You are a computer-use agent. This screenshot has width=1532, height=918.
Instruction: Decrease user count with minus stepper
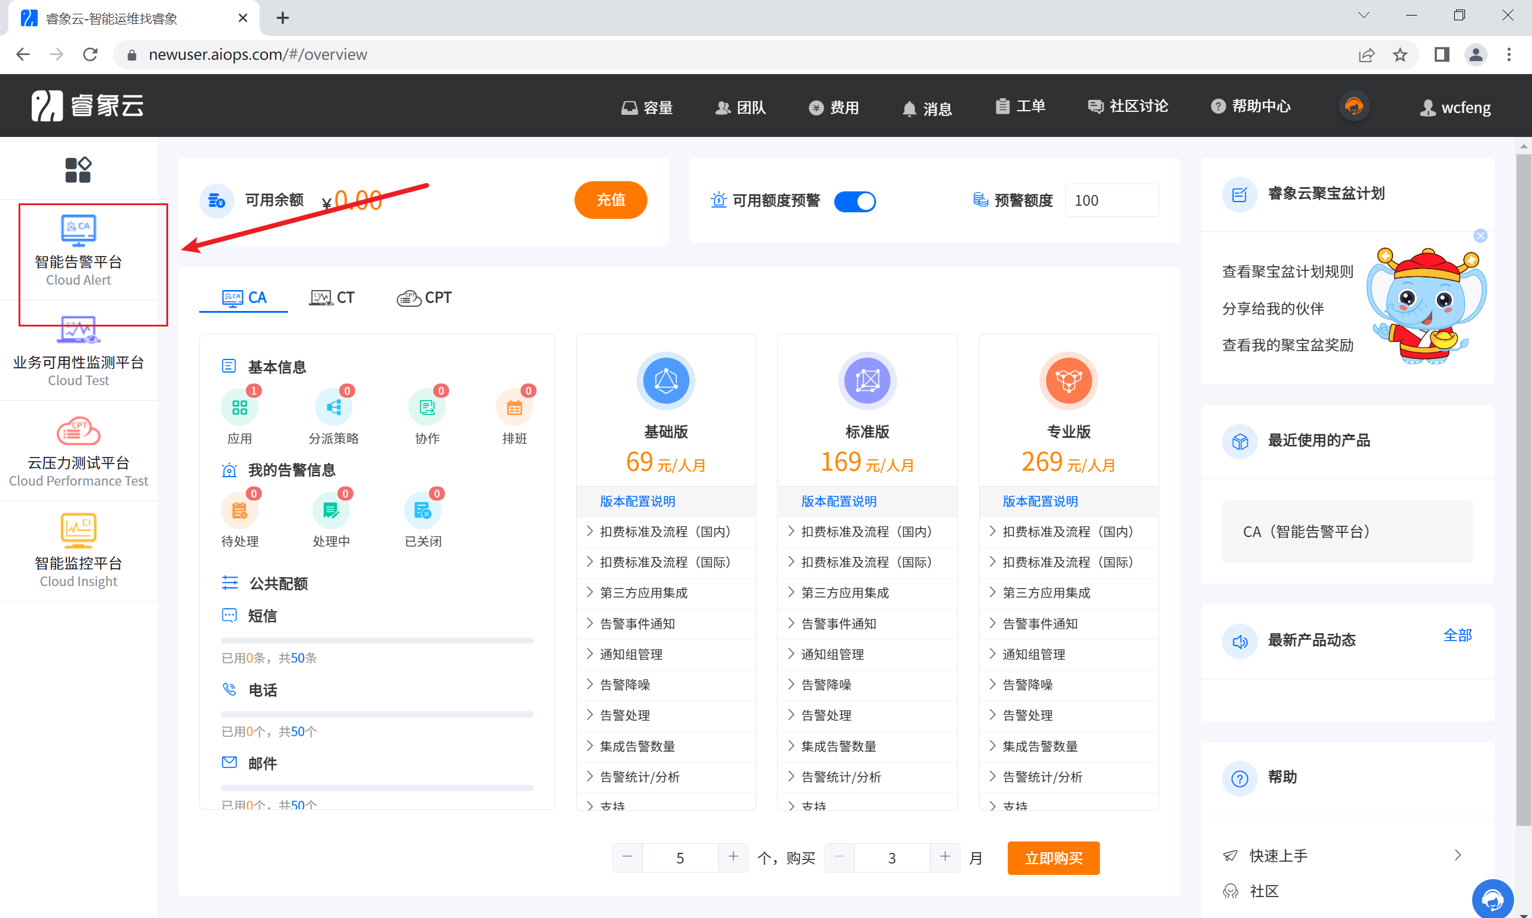pyautogui.click(x=628, y=858)
